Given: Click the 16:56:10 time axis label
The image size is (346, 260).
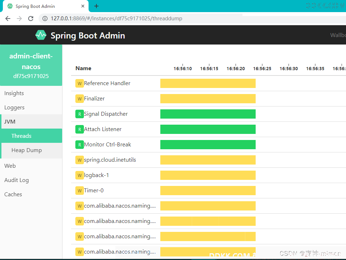Looking at the screenshot, I should click(182, 68).
